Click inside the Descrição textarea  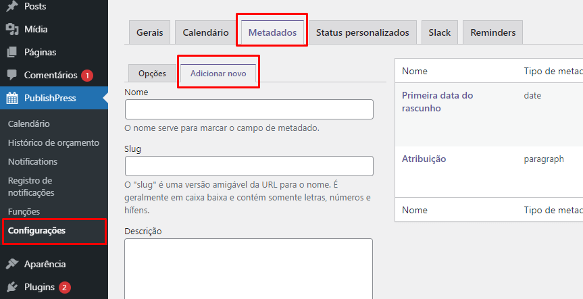(x=249, y=269)
